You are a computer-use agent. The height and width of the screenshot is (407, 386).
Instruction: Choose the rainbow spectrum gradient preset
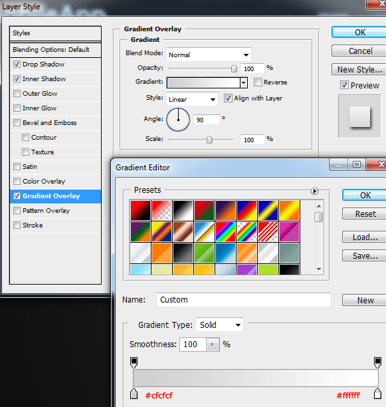225,231
